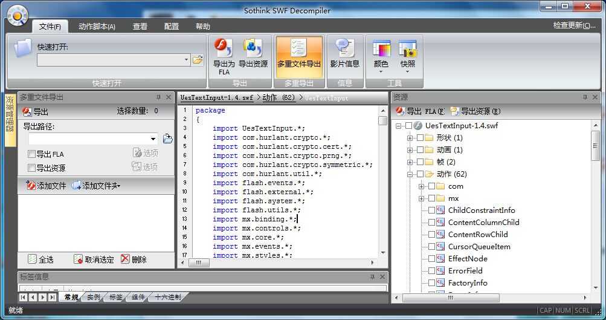
Task: Open the Color tool icon
Action: tap(381, 49)
